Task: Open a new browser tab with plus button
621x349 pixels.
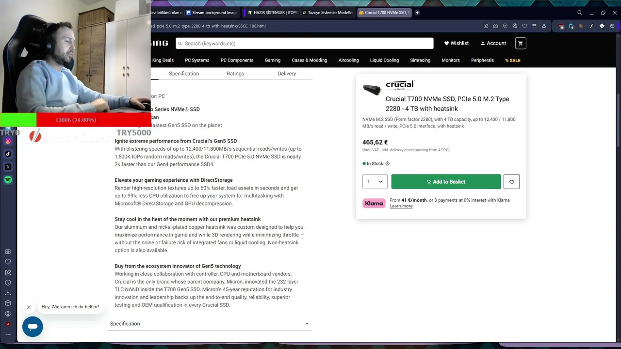Action: pyautogui.click(x=417, y=13)
